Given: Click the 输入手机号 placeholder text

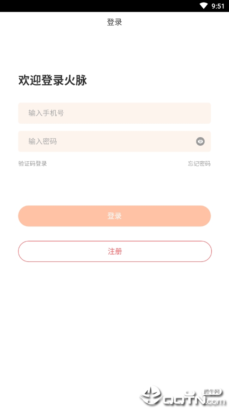Looking at the screenshot, I should 46,113.
